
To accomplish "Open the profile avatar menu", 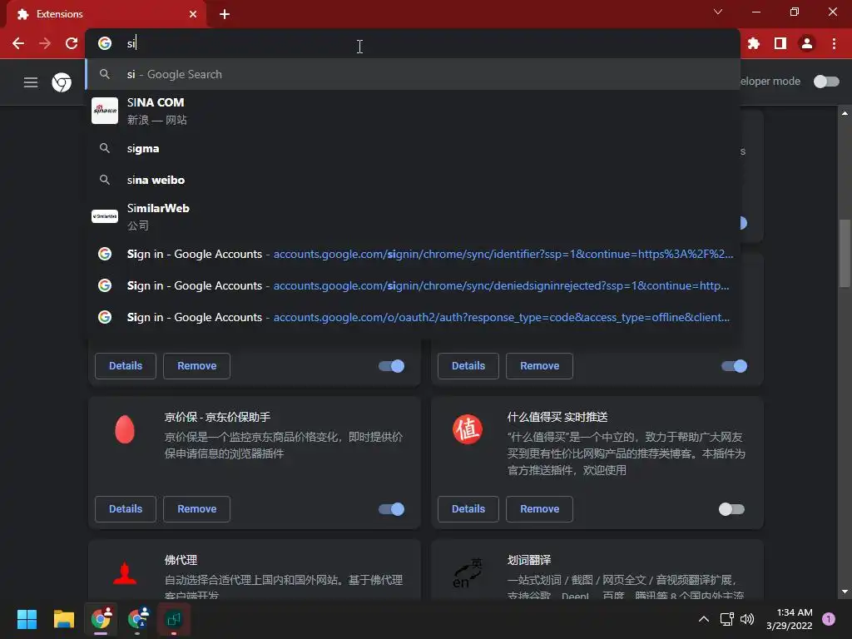I will click(x=807, y=43).
